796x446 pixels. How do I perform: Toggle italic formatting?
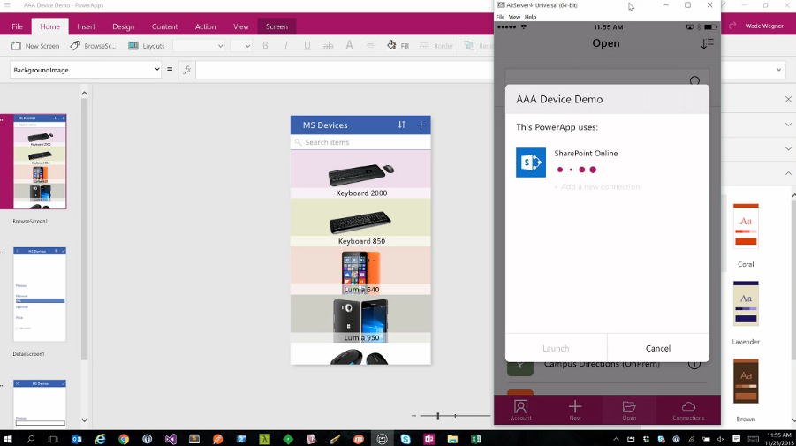tap(286, 46)
